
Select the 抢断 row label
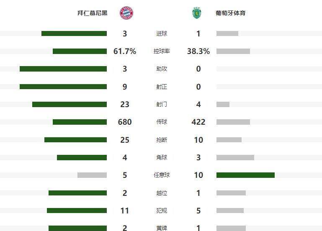coord(161,140)
